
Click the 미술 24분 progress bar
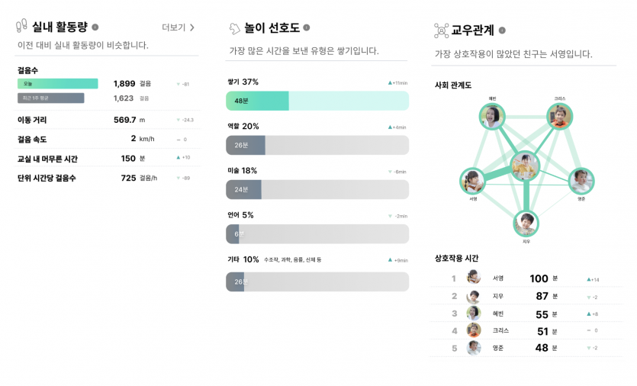click(x=317, y=190)
